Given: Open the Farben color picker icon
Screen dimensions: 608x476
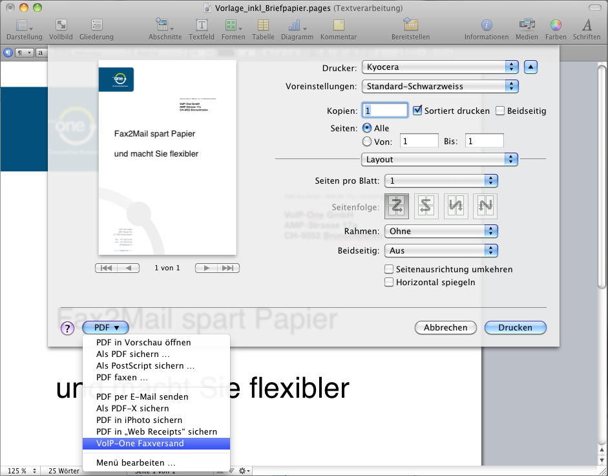Looking at the screenshot, I should coord(556,25).
